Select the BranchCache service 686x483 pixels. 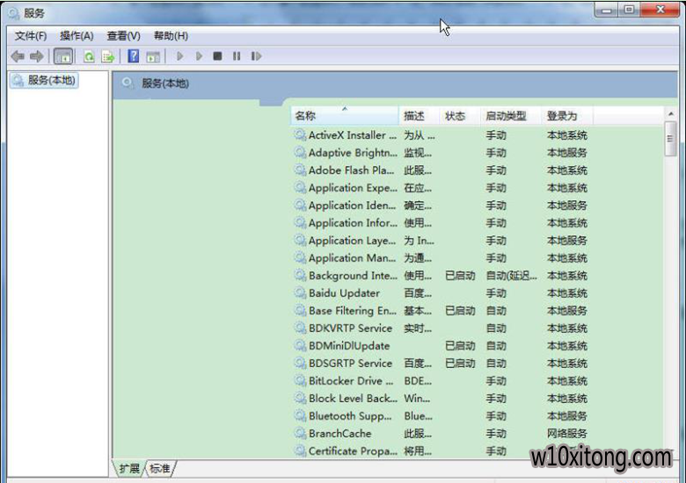tap(441, 433)
